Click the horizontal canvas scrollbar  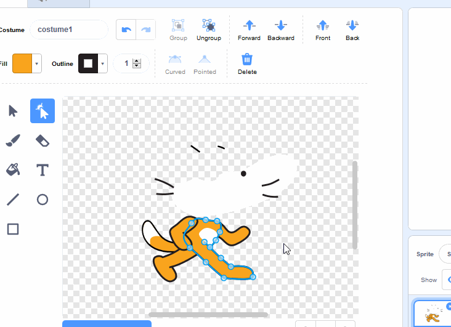coord(208,315)
